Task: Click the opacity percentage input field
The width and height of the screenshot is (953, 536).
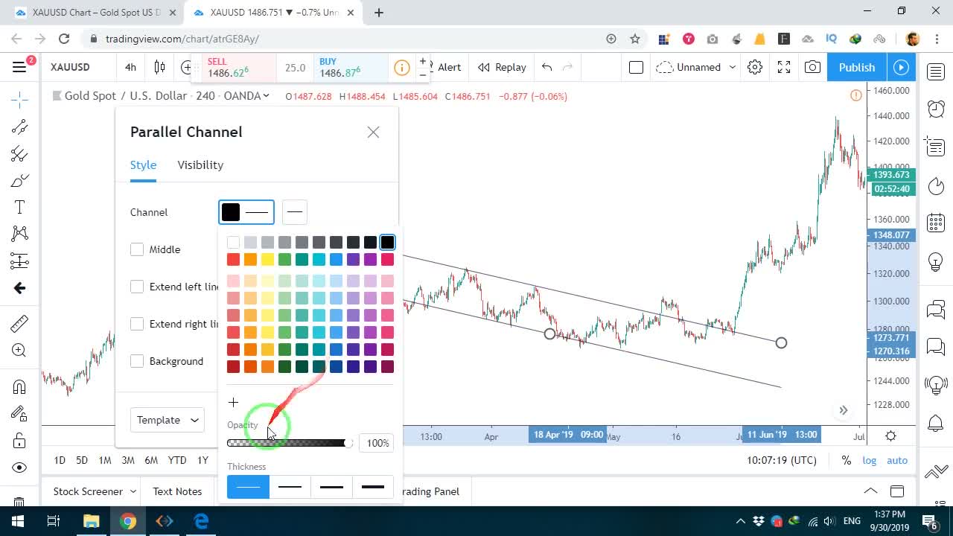Action: [x=377, y=443]
